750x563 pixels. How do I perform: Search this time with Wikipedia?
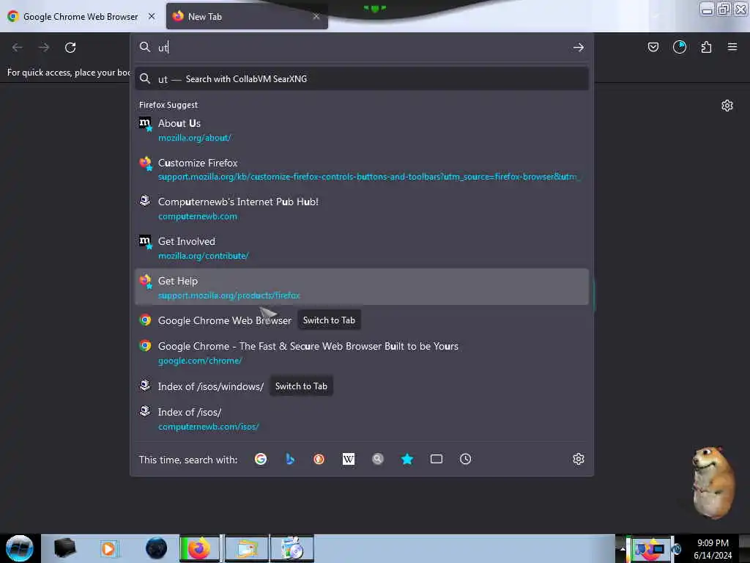[348, 459]
